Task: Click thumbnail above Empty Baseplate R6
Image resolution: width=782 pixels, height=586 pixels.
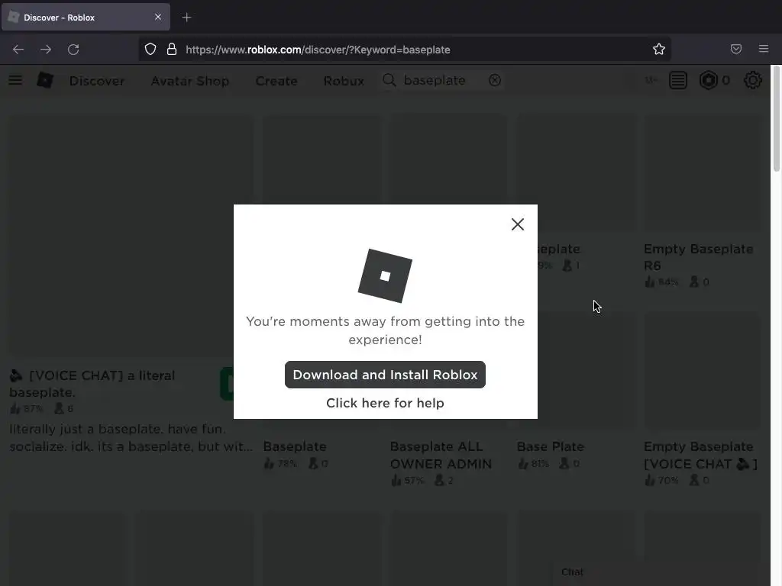Action: 703,173
